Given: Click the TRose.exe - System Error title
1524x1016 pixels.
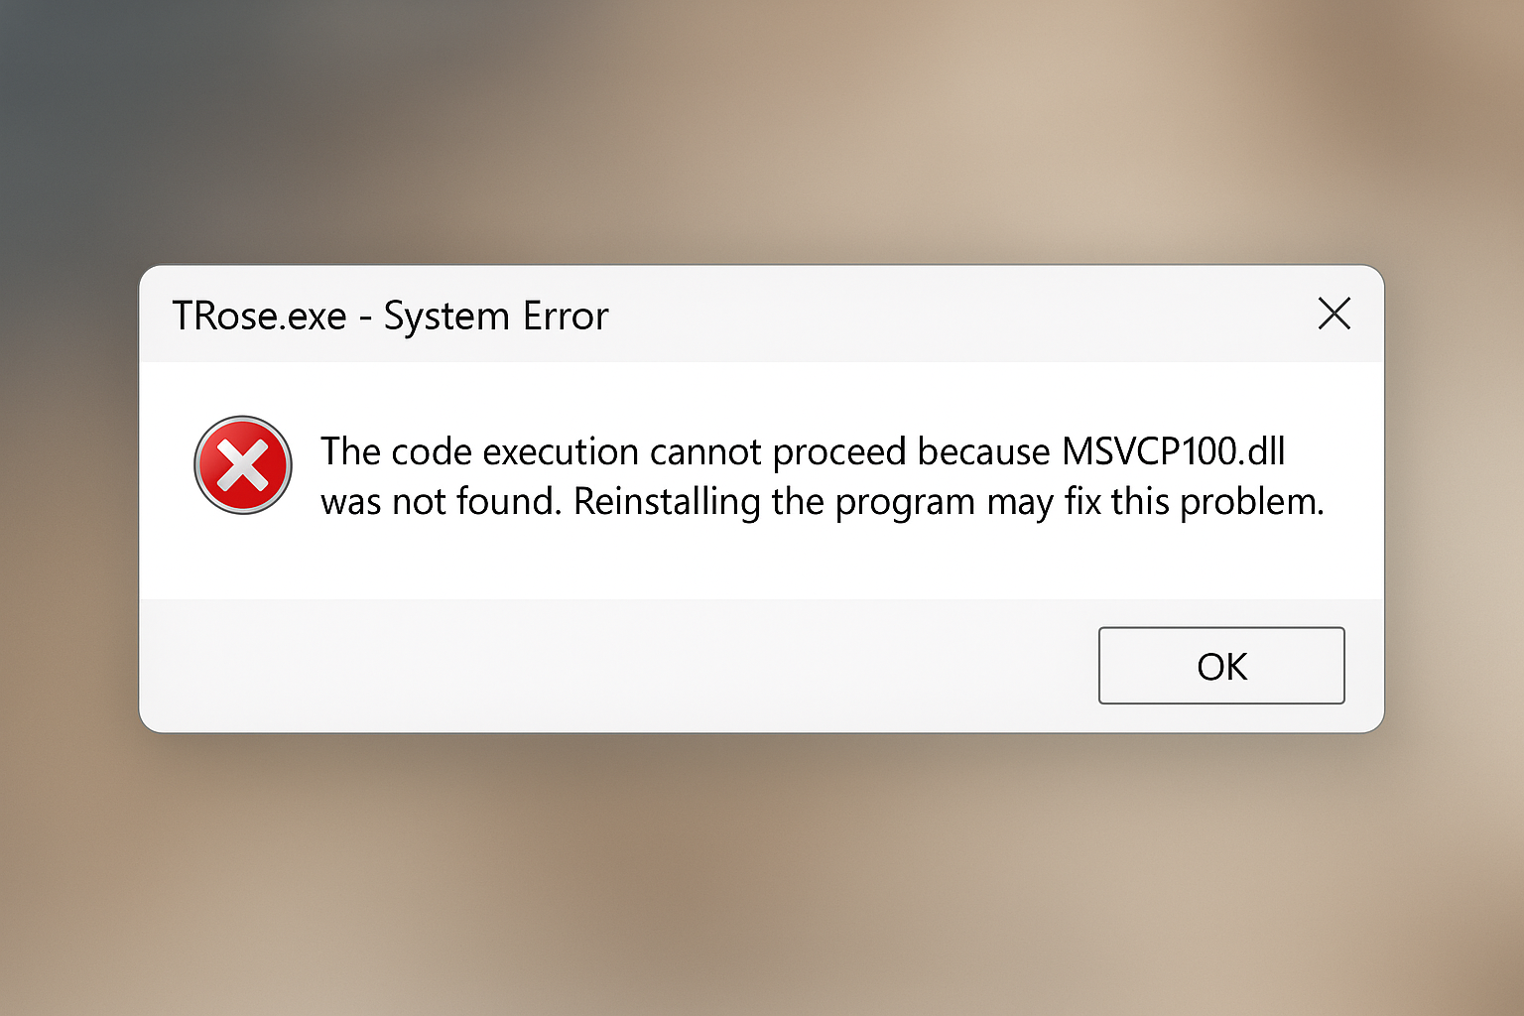Looking at the screenshot, I should (x=390, y=317).
